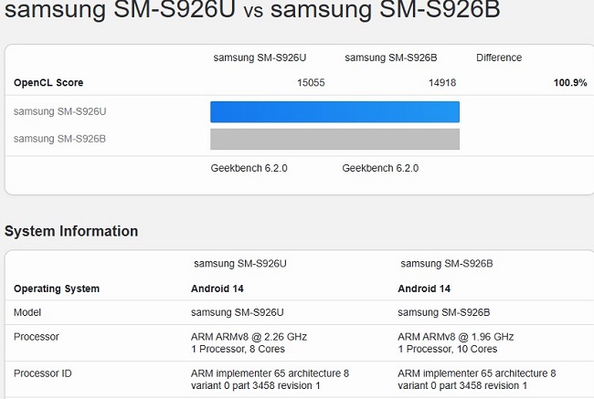Open samsung SM-S926U header in score table

(x=260, y=58)
